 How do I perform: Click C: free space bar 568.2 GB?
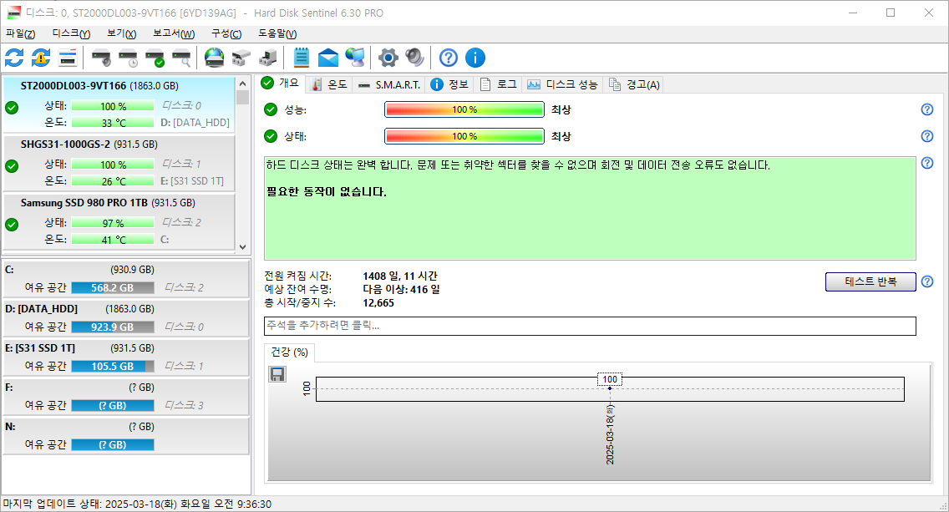113,287
